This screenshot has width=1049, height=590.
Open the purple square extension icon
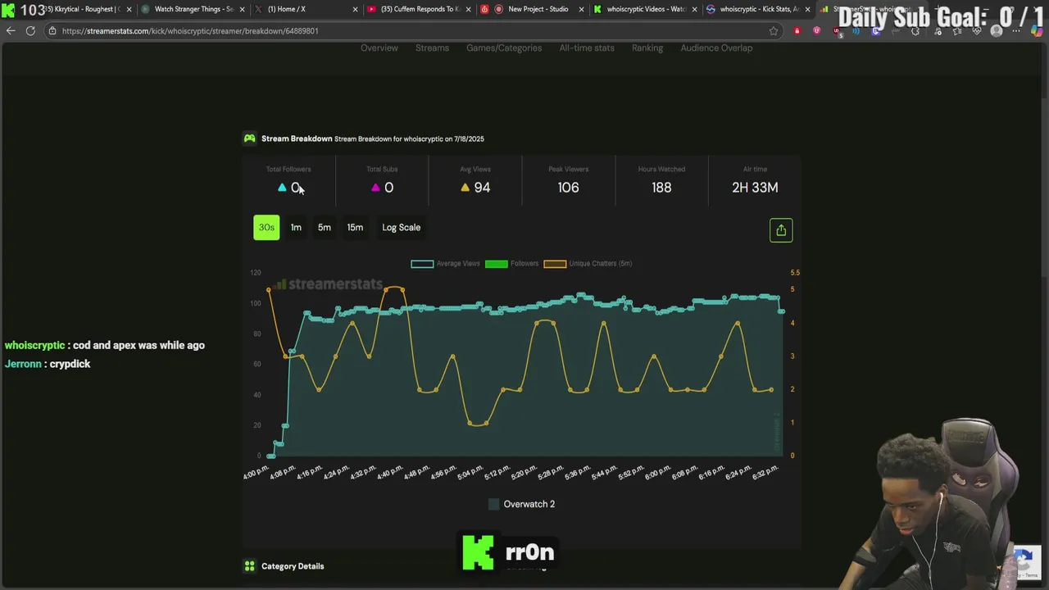click(x=875, y=31)
